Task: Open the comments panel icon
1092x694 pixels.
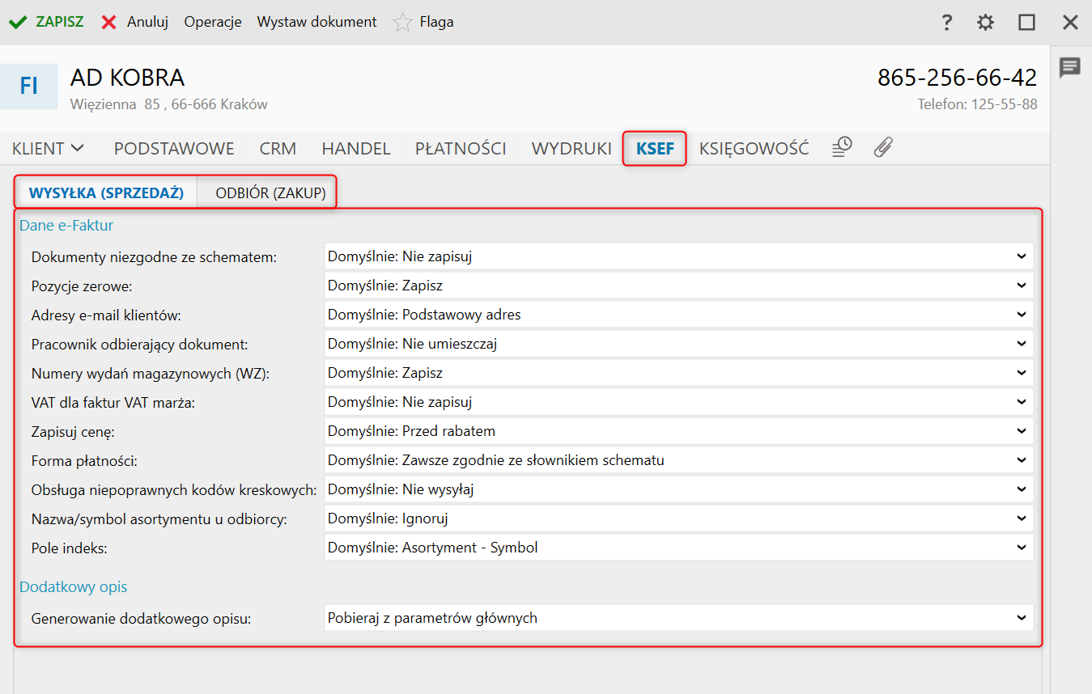Action: [1070, 67]
